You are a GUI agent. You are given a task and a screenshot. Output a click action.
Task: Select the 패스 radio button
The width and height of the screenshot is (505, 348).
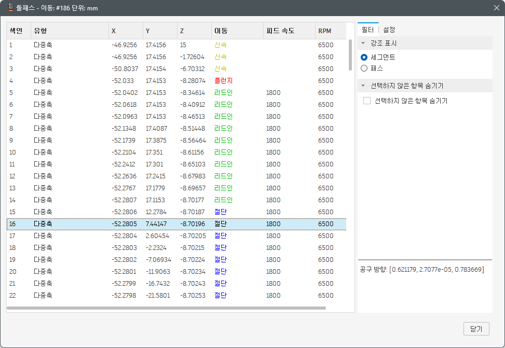tap(364, 68)
